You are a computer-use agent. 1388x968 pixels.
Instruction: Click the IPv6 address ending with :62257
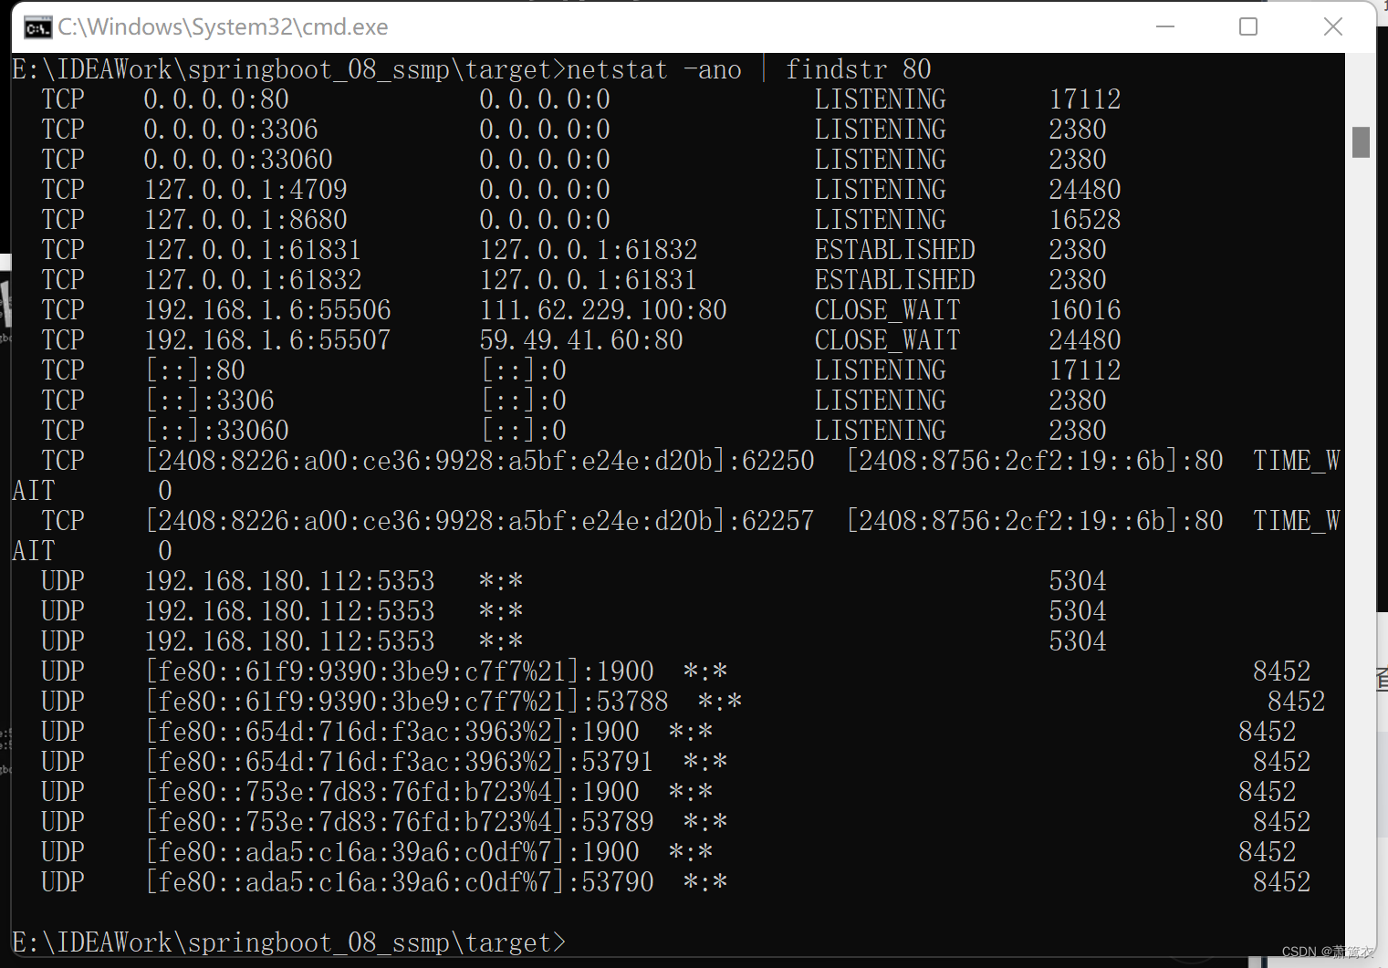click(x=480, y=521)
